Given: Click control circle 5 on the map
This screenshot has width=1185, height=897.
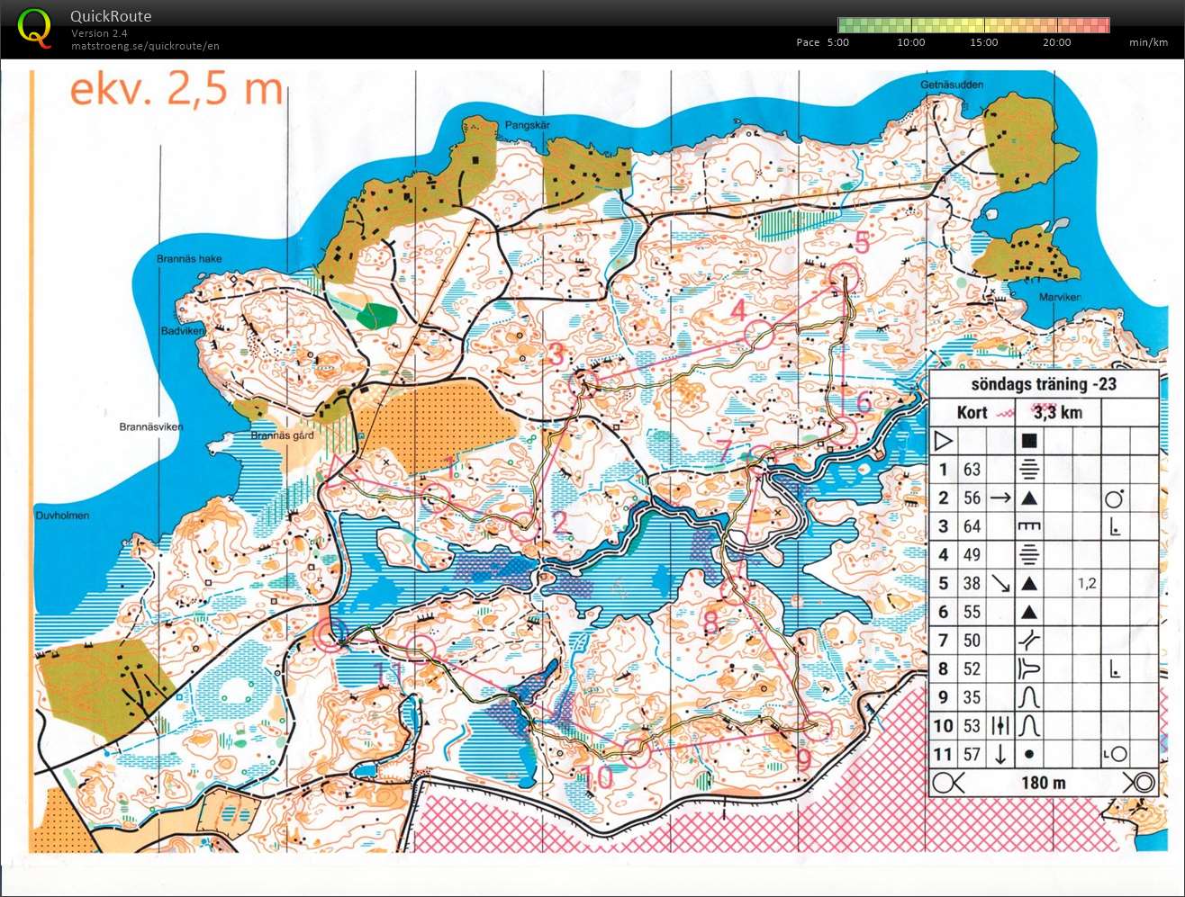Looking at the screenshot, I should tap(845, 278).
